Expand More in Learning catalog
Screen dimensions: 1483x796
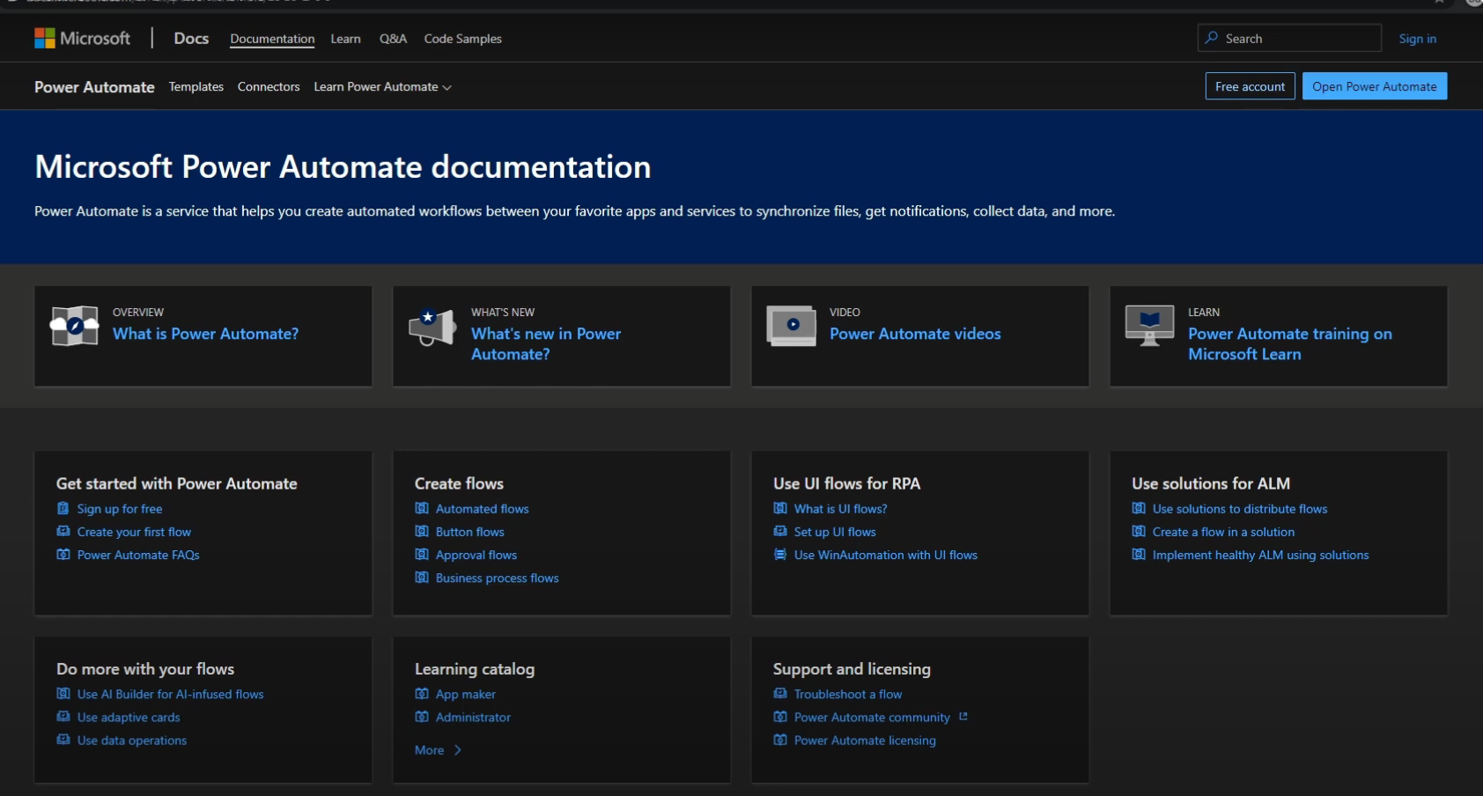point(438,750)
